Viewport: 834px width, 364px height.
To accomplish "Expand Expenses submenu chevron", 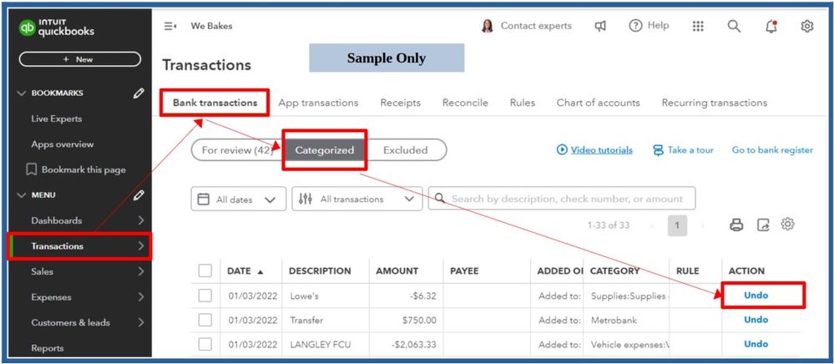I will coord(140,297).
